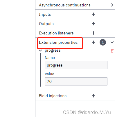Screen dimensions: 115x117
Task: Add a new extension property
Action: tap(94, 42)
